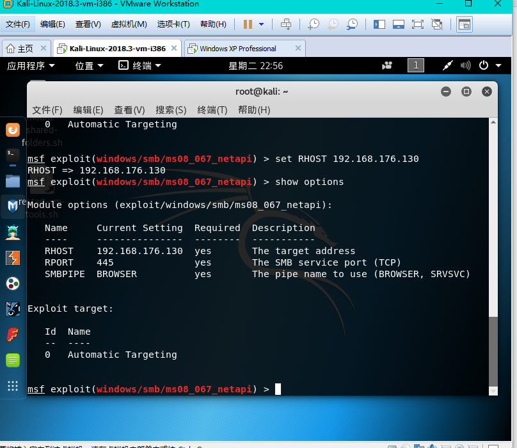
Task: Open the snapshot manager
Action: click(x=352, y=24)
